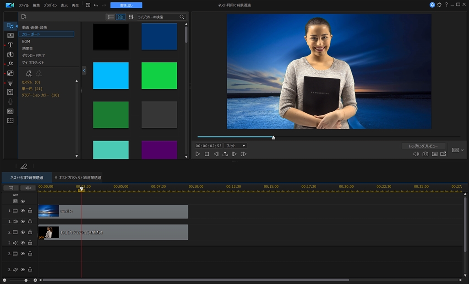Lock video track 2 with padlock icon

coord(30,232)
